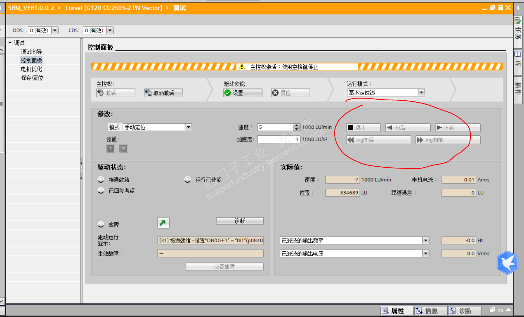Click the green arrow fault jump icon
This screenshot has width=524, height=317.
click(x=163, y=223)
